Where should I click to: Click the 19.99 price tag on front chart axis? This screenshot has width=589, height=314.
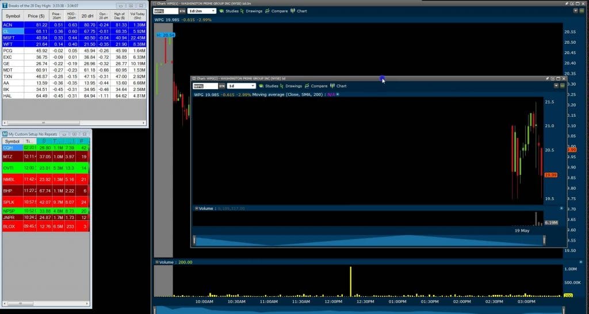point(550,175)
